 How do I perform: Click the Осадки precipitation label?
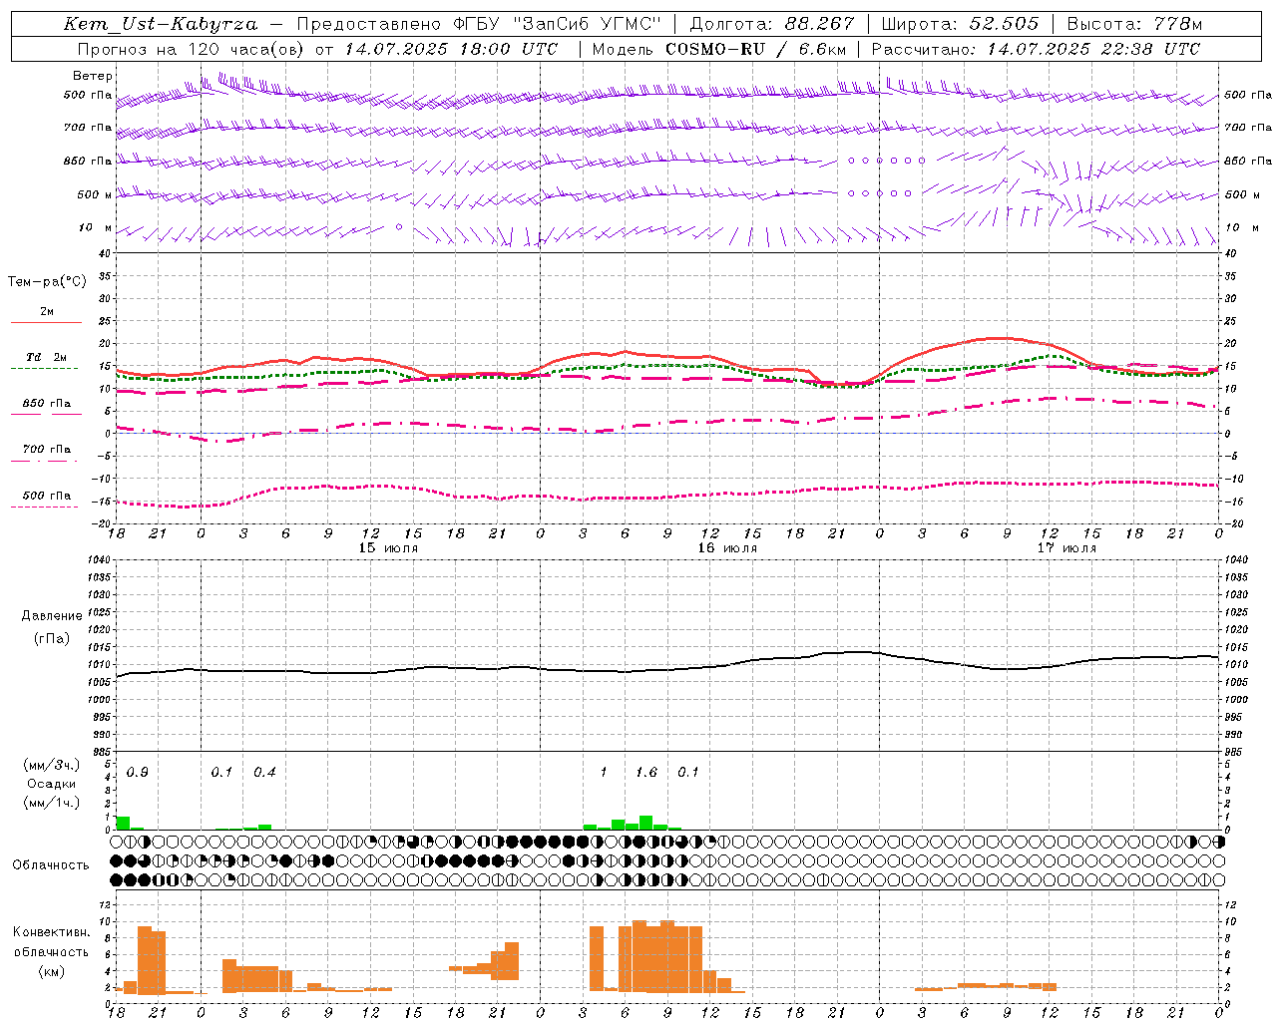[52, 784]
